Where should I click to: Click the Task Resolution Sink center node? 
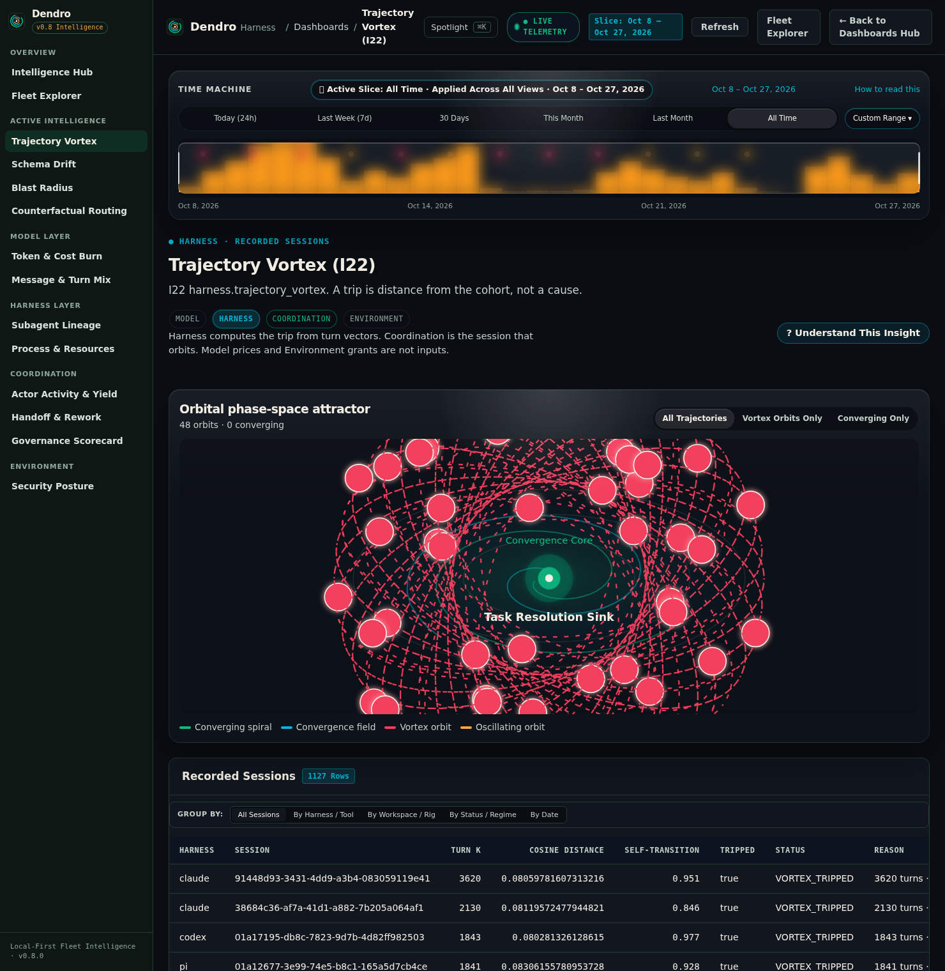549,578
